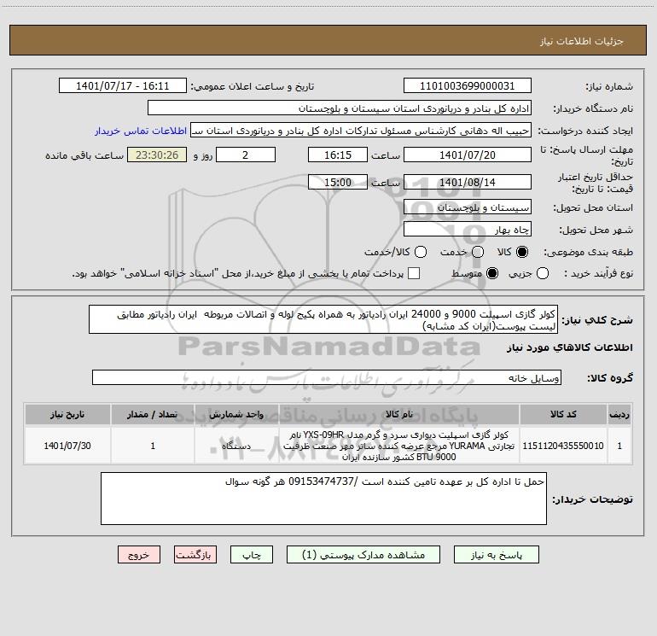Click the پاسخ به نیاز button

click(x=496, y=555)
